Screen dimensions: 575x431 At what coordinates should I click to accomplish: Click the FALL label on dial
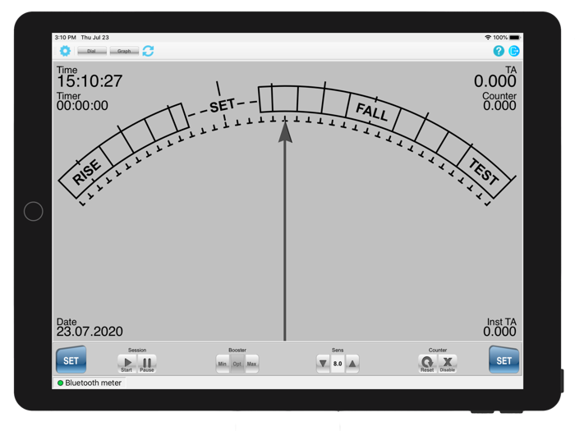372,112
